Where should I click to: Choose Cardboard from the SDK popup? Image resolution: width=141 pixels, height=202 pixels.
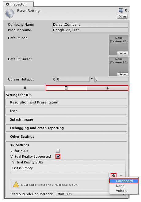(x=124, y=181)
